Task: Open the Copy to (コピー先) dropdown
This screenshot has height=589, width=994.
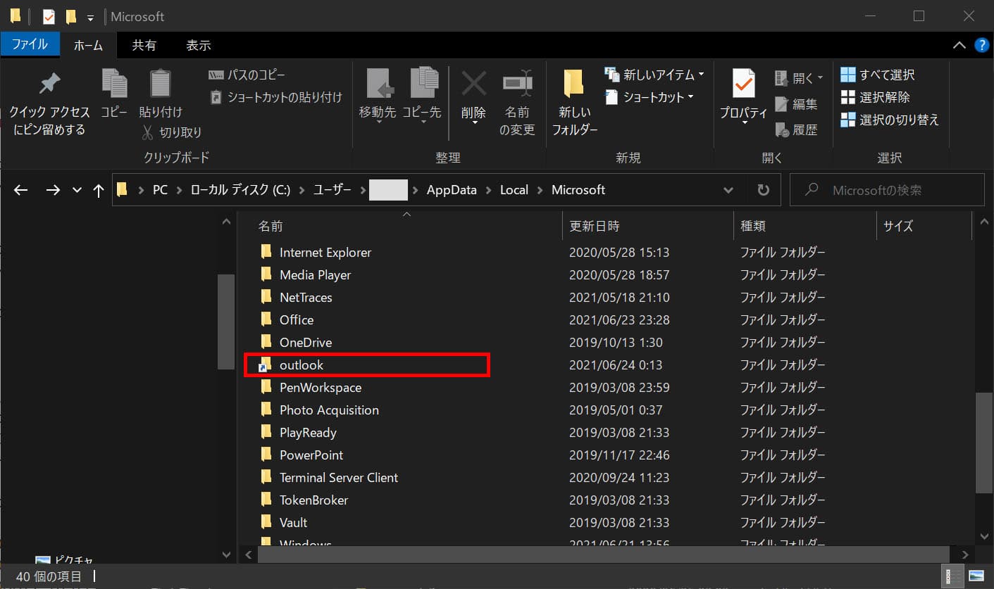Action: 423,121
